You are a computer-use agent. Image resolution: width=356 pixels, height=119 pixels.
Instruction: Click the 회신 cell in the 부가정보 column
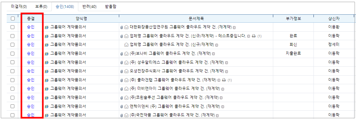(x=293, y=45)
